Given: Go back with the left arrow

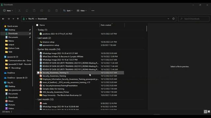Looking at the screenshot, I should [3, 19].
